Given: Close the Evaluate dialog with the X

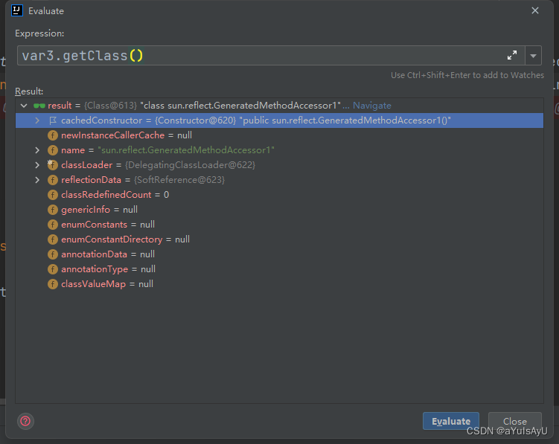Looking at the screenshot, I should [x=535, y=10].
